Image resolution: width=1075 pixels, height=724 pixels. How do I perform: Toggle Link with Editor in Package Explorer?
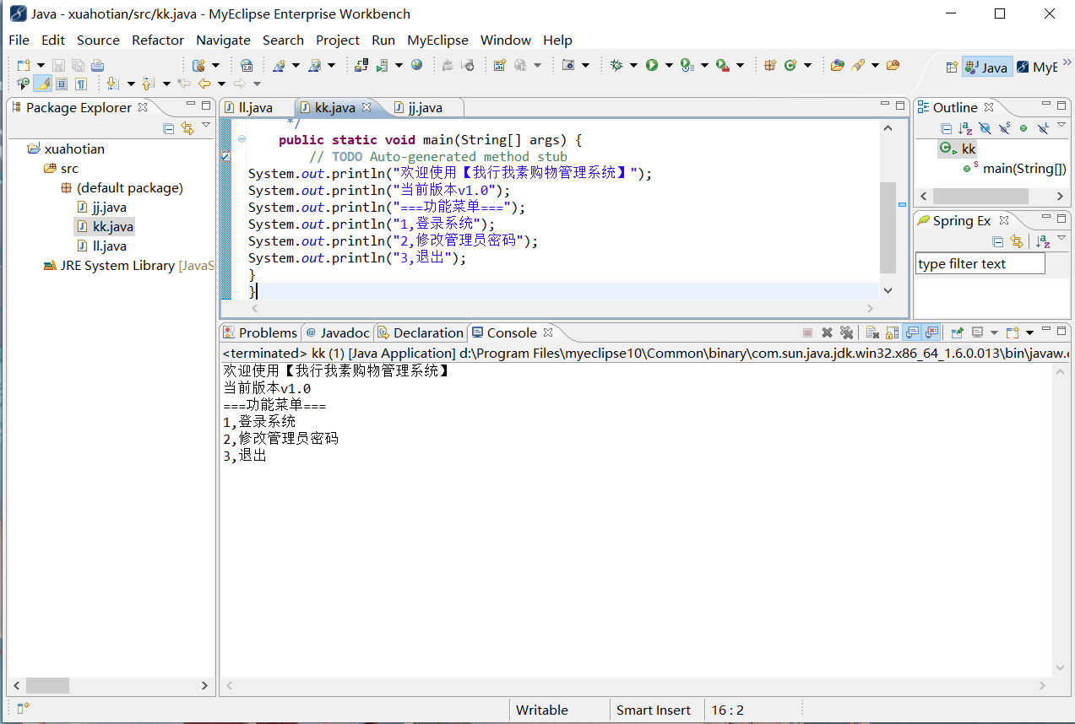click(x=187, y=128)
